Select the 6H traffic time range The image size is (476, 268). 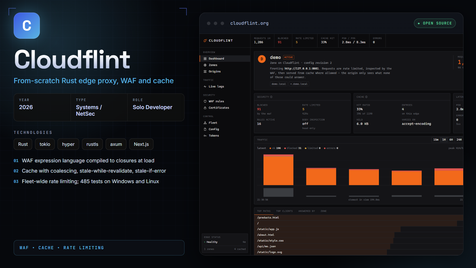451,140
